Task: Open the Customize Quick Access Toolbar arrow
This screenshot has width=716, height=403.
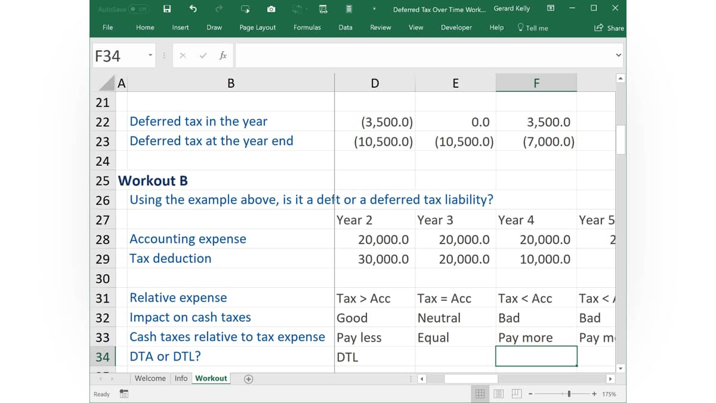Action: [x=374, y=10]
